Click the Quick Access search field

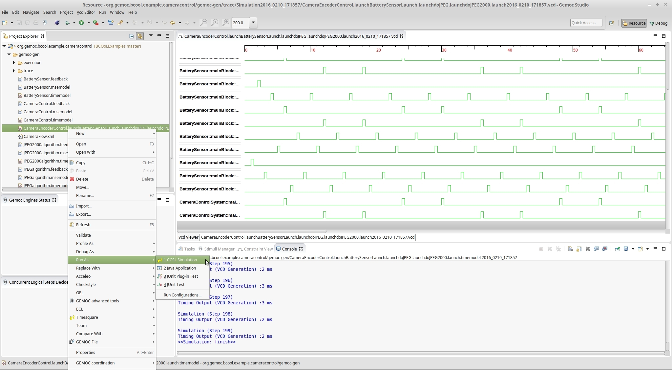pyautogui.click(x=586, y=23)
